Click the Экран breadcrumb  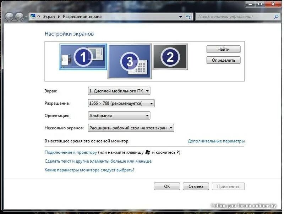click(x=49, y=16)
